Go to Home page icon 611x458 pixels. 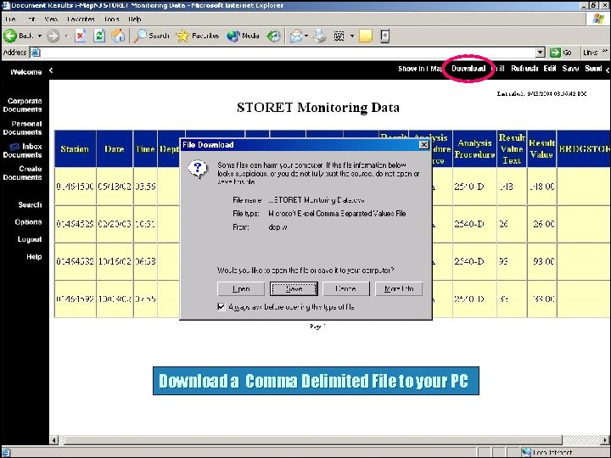[119, 36]
